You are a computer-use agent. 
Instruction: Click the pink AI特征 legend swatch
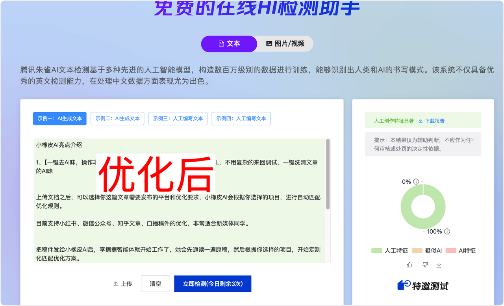click(x=451, y=251)
